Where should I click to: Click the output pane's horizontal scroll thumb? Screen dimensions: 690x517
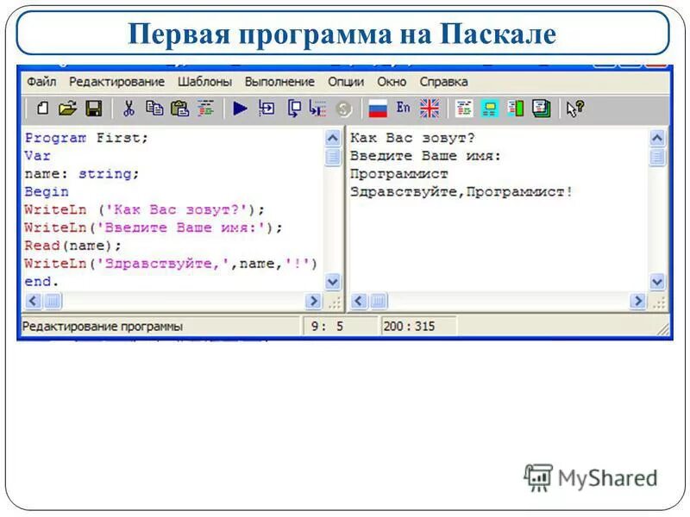pyautogui.click(x=378, y=301)
